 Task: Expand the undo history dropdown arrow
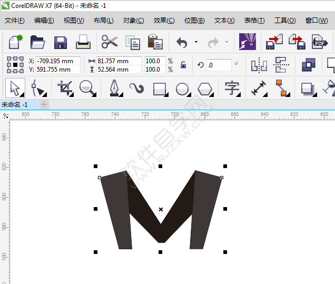196,42
